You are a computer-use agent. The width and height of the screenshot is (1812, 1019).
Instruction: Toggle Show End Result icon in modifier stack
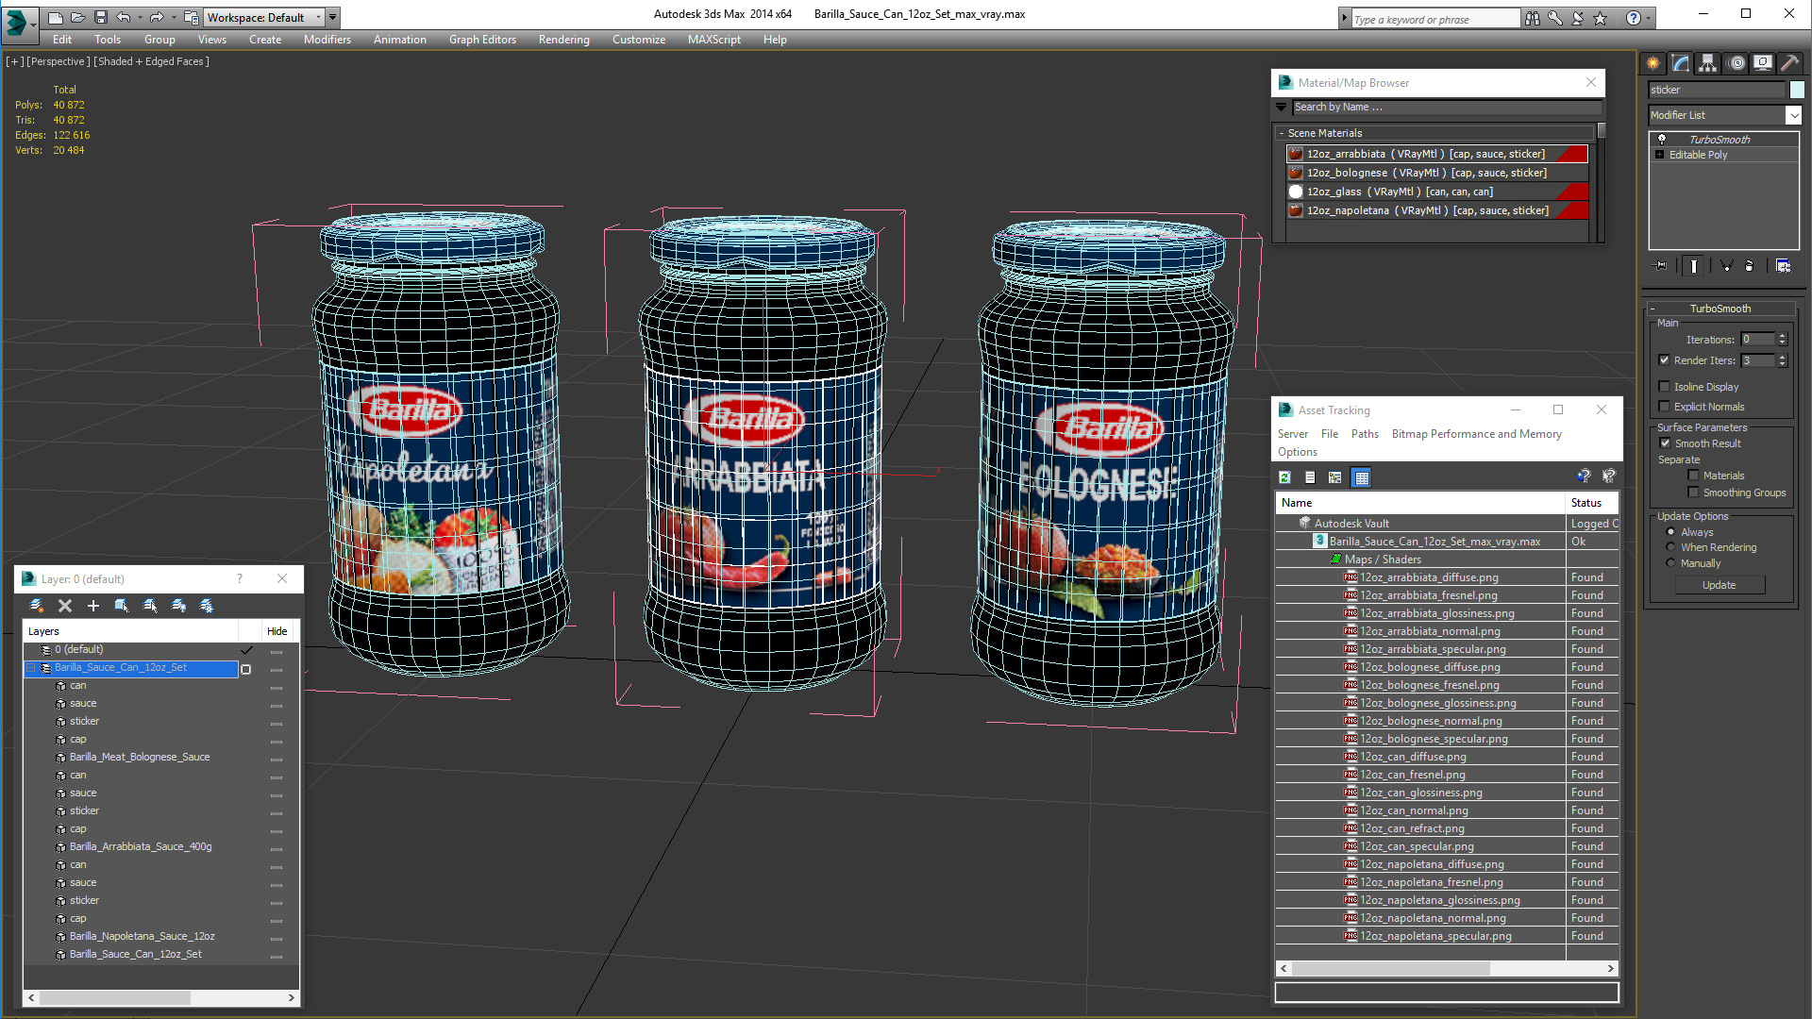point(1694,266)
